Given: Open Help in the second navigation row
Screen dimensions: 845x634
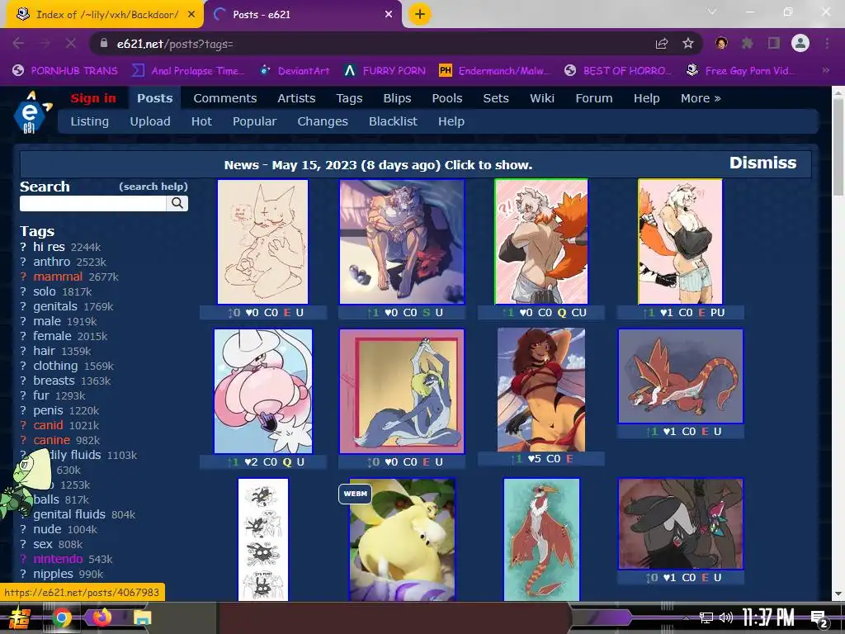Looking at the screenshot, I should [451, 121].
